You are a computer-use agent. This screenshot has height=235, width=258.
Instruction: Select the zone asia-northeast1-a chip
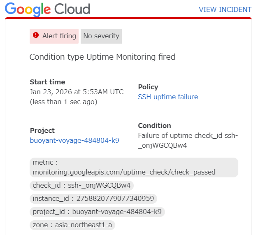tap(73, 225)
